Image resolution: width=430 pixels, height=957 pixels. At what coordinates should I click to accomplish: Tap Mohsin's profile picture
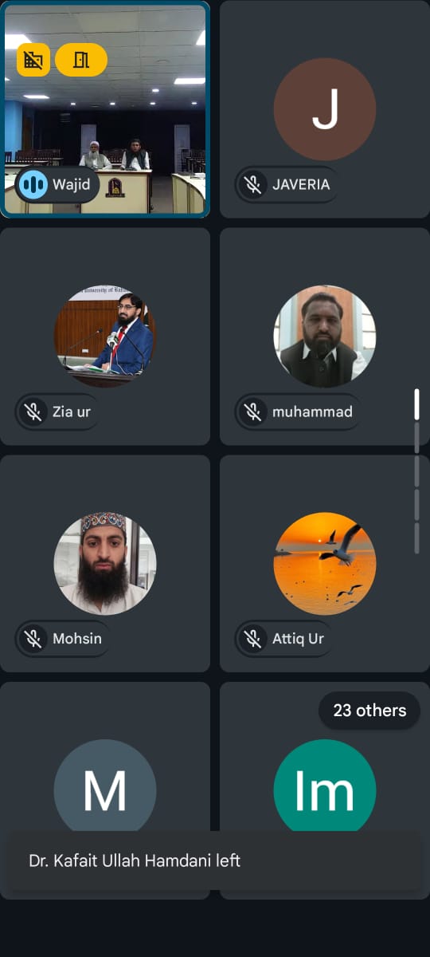[x=105, y=563]
